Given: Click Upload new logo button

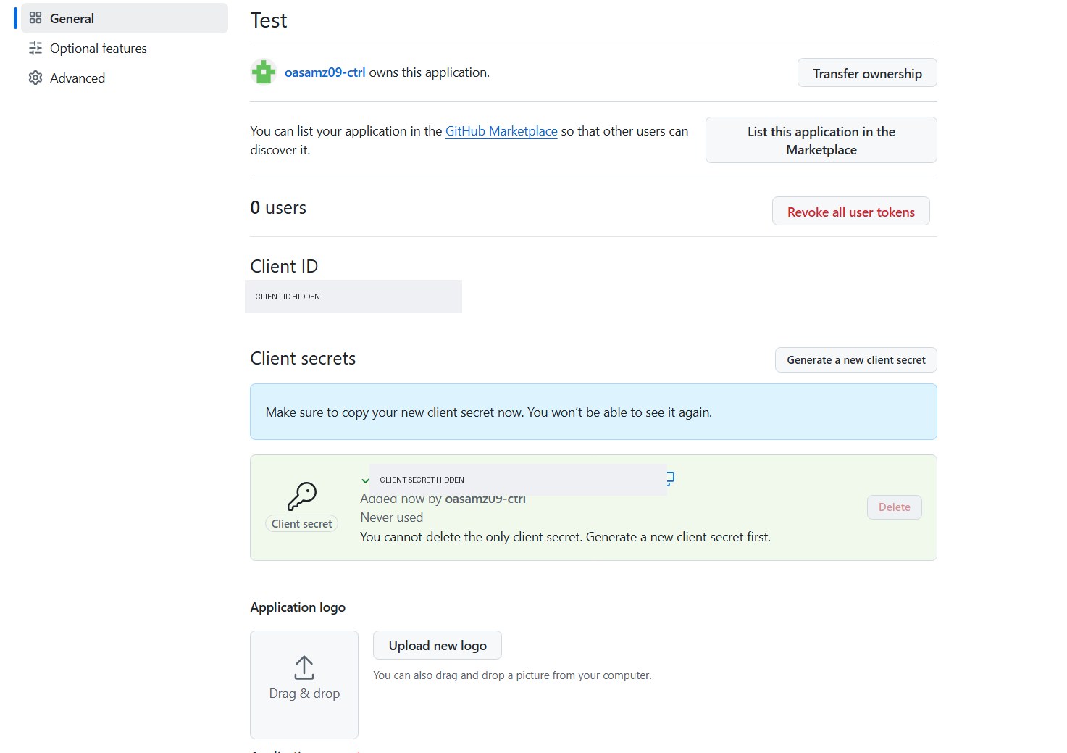Looking at the screenshot, I should click(x=438, y=646).
